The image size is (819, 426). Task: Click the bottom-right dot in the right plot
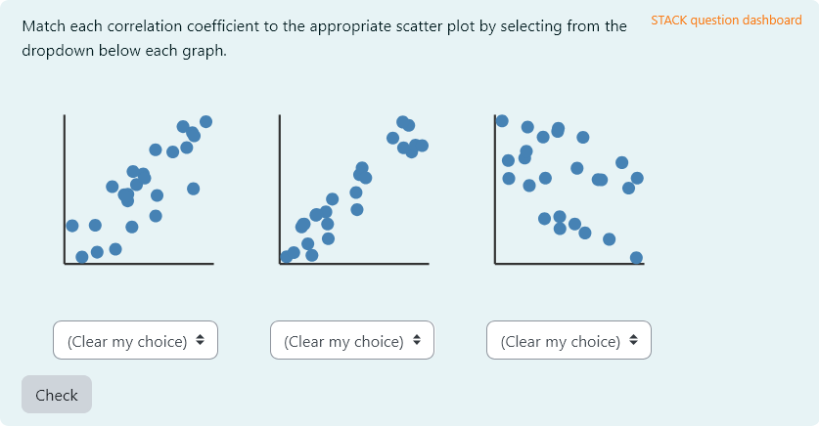[636, 258]
